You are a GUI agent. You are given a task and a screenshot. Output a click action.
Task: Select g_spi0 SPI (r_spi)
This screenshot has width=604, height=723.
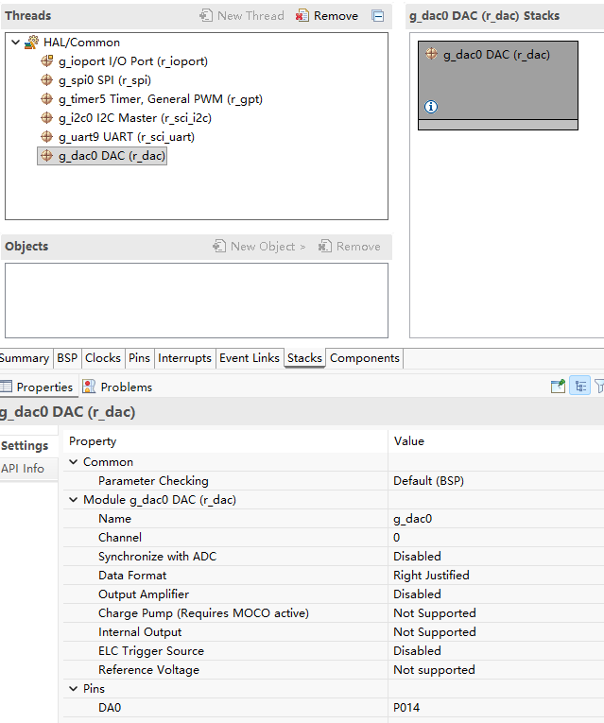tap(105, 80)
